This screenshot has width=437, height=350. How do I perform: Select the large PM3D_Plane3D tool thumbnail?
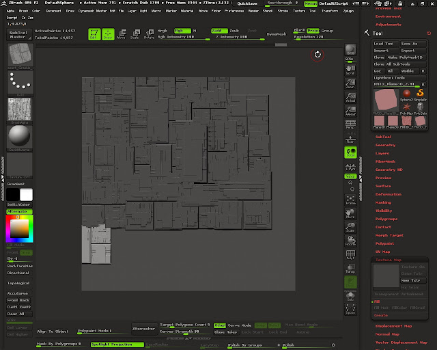pos(386,100)
